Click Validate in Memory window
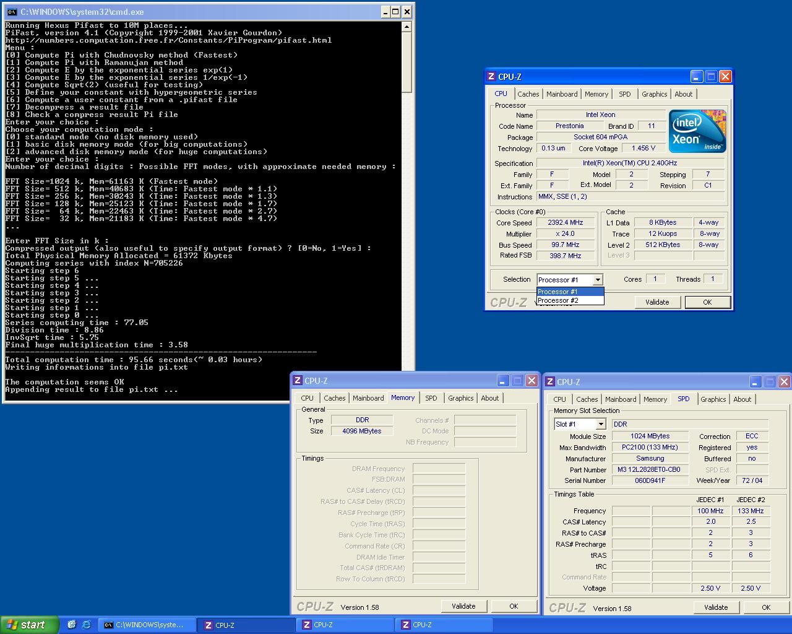Screen dimensions: 792x634 click(463, 606)
